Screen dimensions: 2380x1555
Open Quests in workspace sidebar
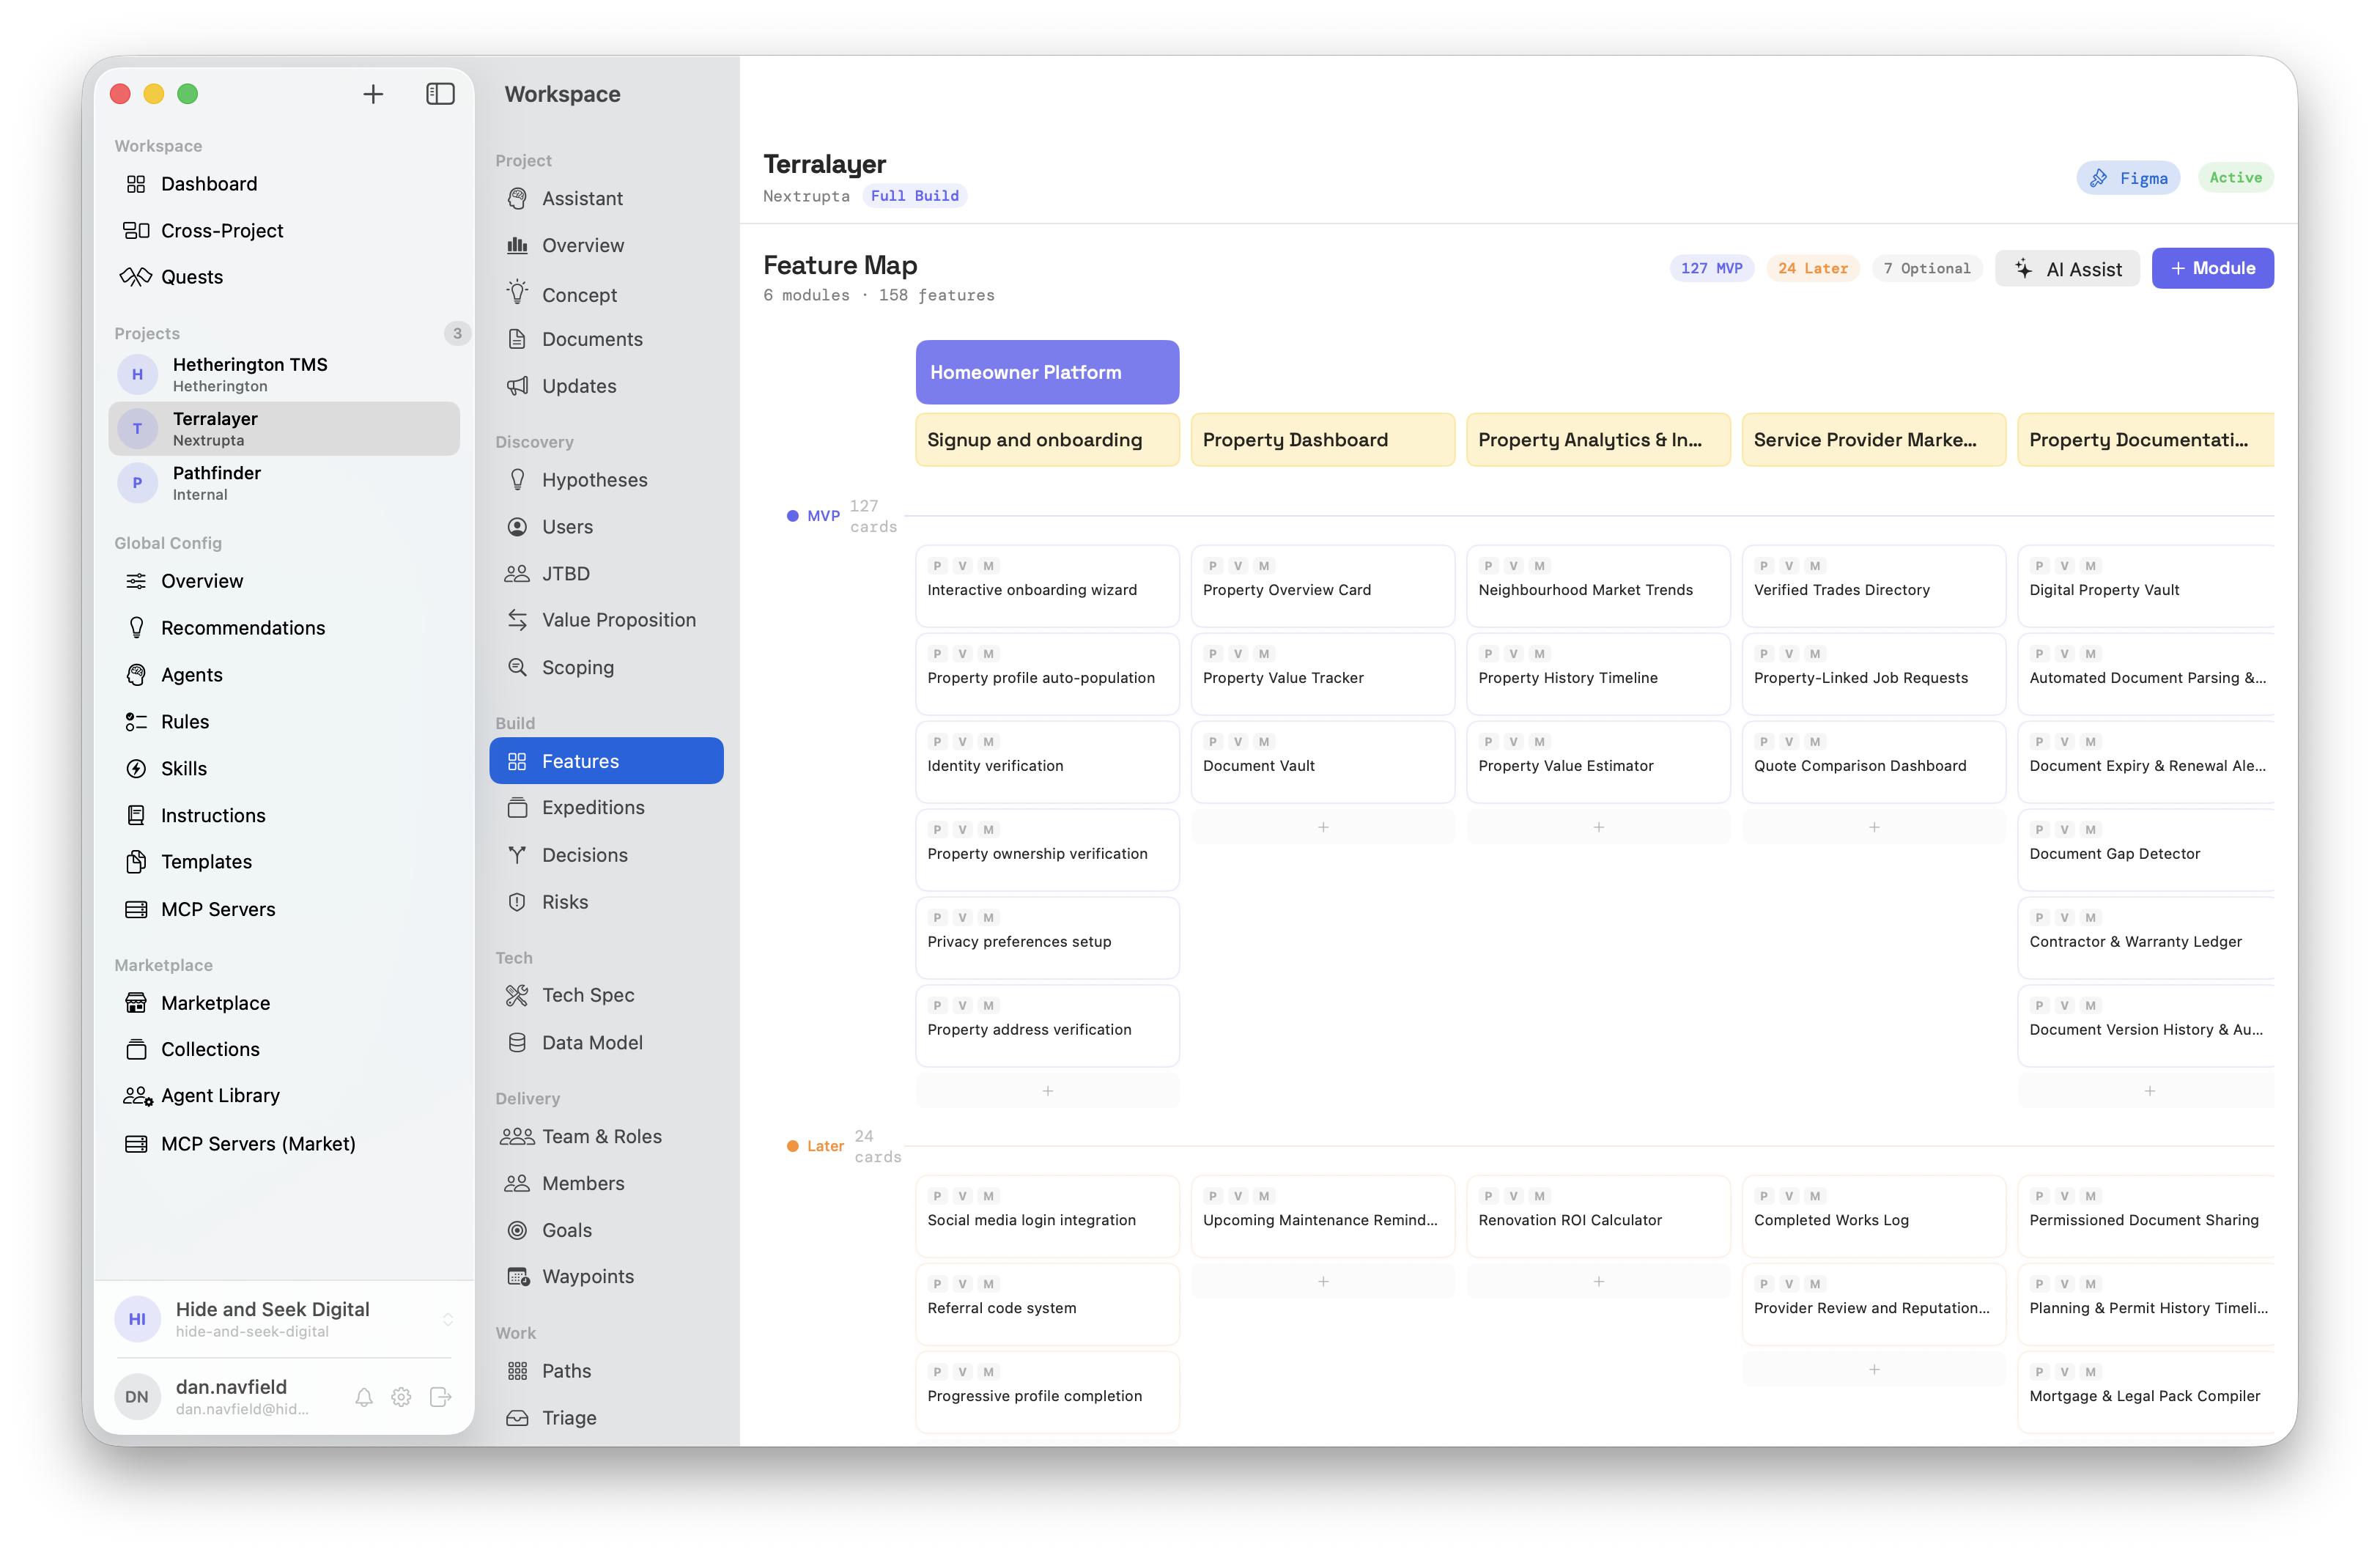coord(191,277)
